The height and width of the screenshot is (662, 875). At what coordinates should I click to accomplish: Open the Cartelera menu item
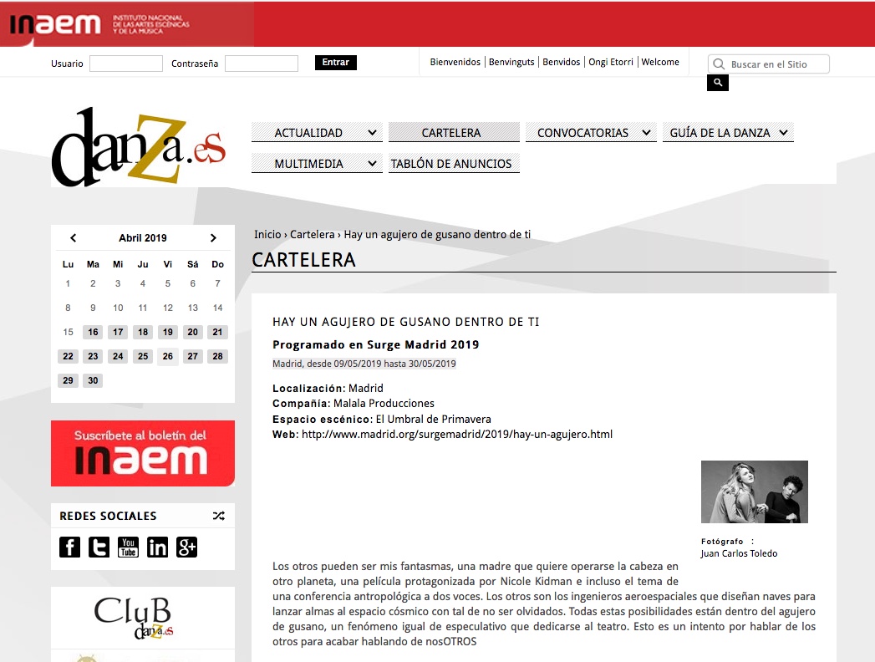click(453, 133)
